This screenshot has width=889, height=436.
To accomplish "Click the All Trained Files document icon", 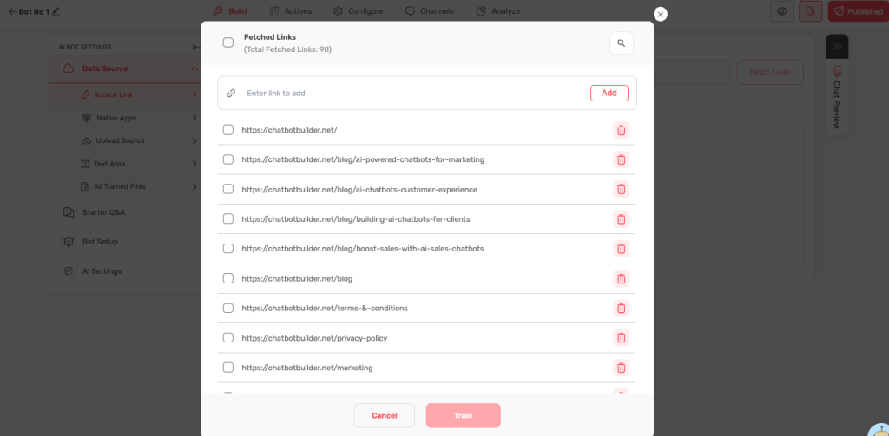I will [x=85, y=186].
